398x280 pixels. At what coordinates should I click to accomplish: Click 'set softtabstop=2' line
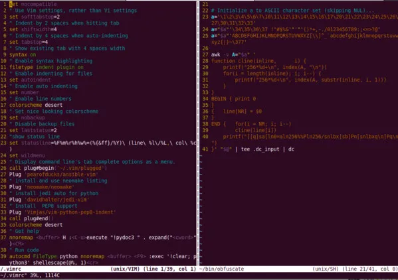[35, 17]
